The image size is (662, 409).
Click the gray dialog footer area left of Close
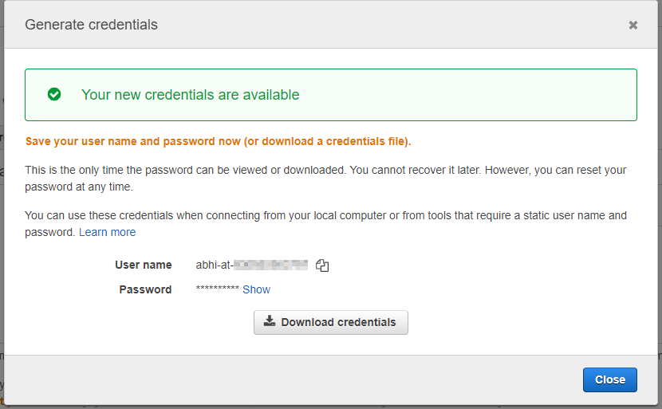coord(291,380)
